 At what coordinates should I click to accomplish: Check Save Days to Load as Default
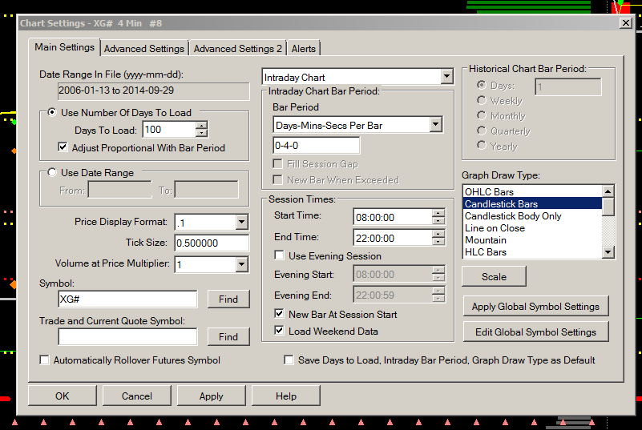click(289, 360)
